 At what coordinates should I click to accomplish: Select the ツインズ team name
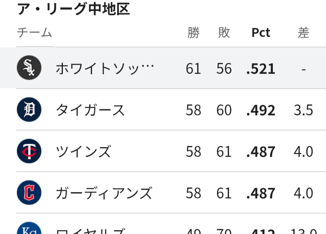[83, 151]
